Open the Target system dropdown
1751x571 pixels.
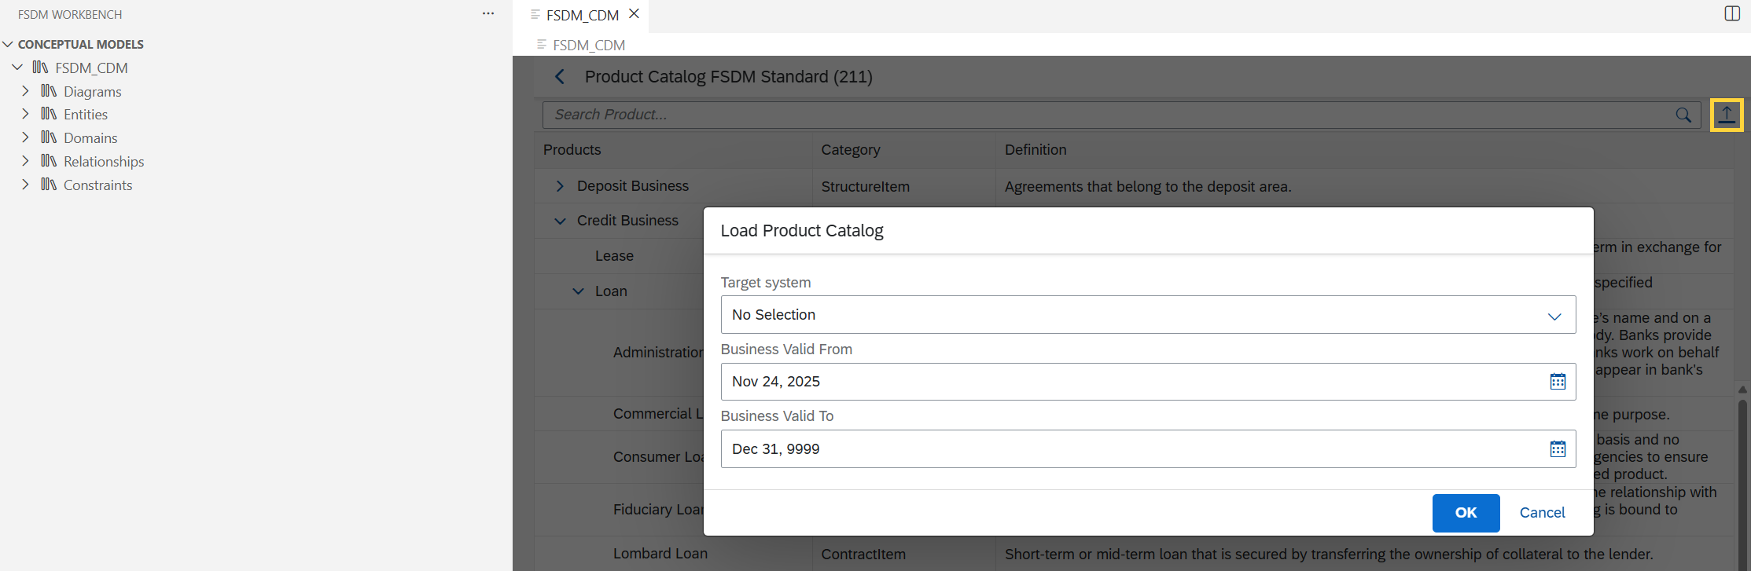coord(1148,315)
